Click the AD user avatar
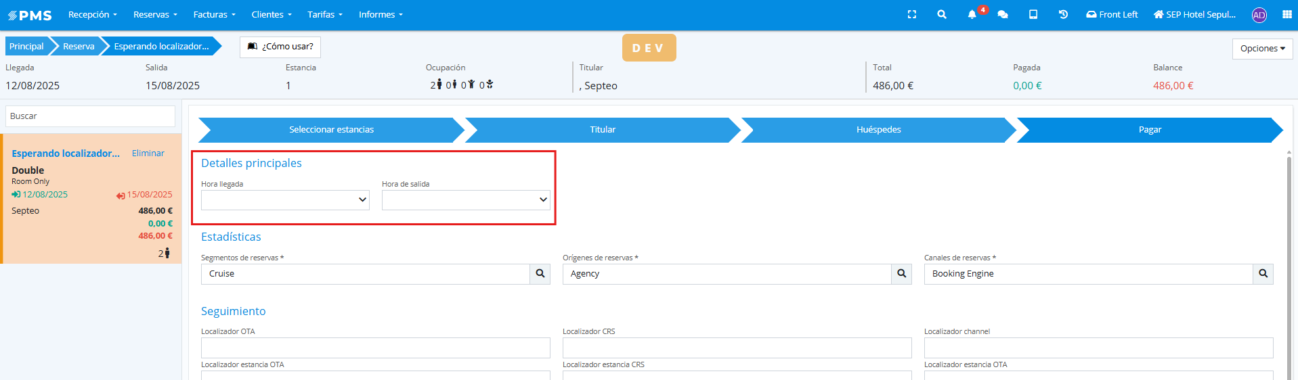1298x380 pixels. [x=1259, y=15]
